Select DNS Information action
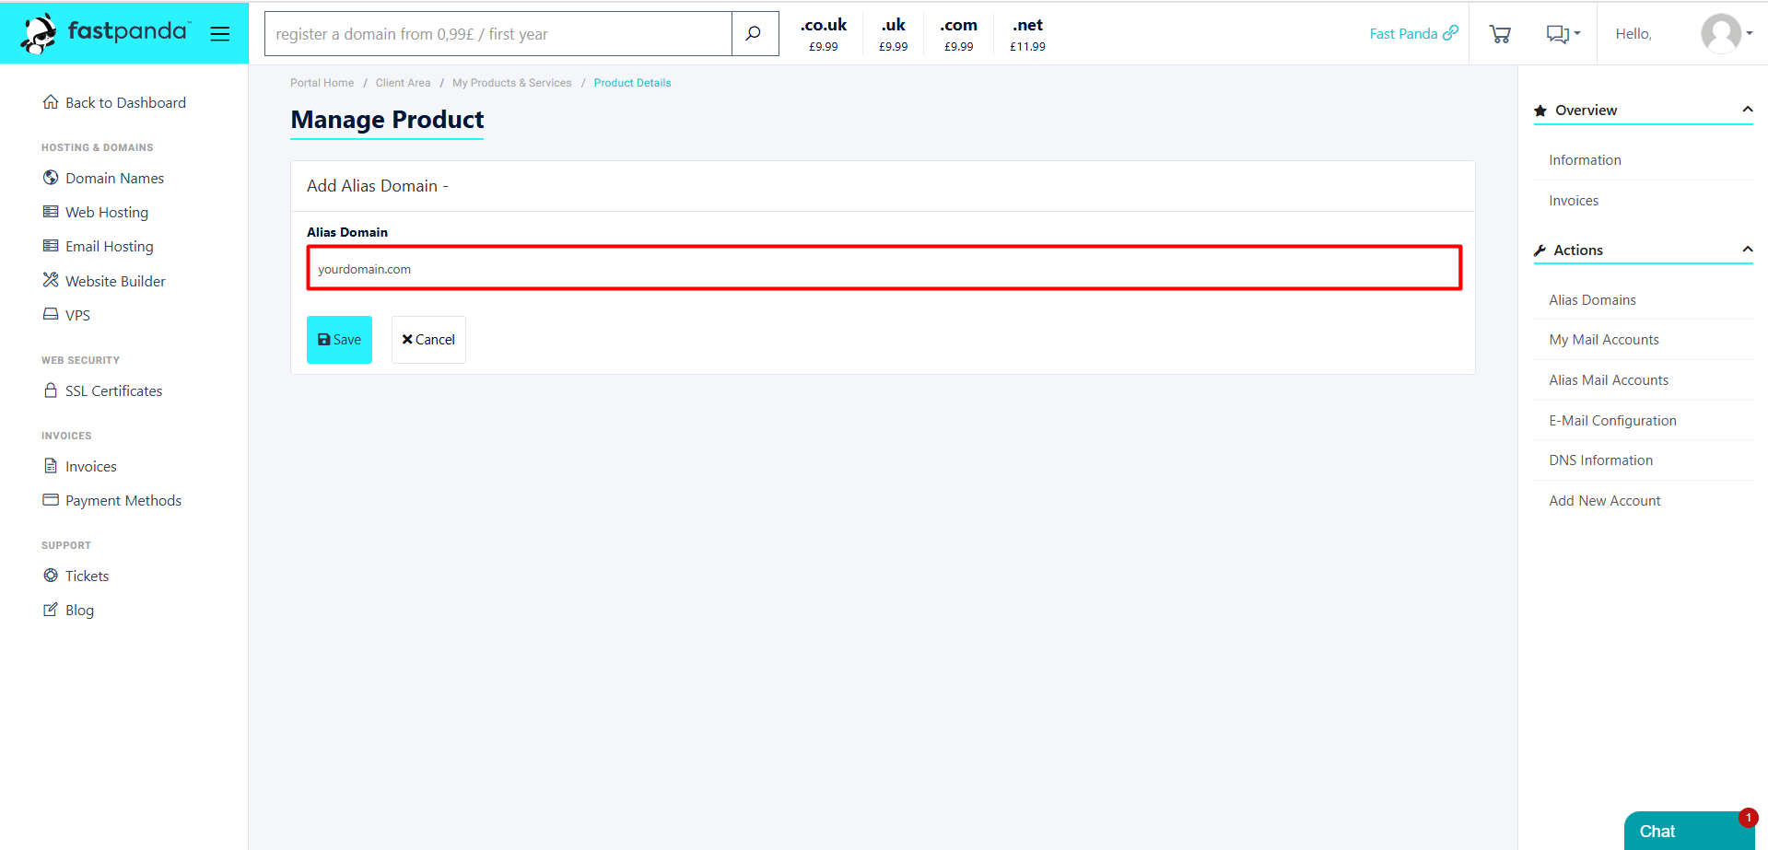Image resolution: width=1768 pixels, height=850 pixels. (x=1600, y=460)
